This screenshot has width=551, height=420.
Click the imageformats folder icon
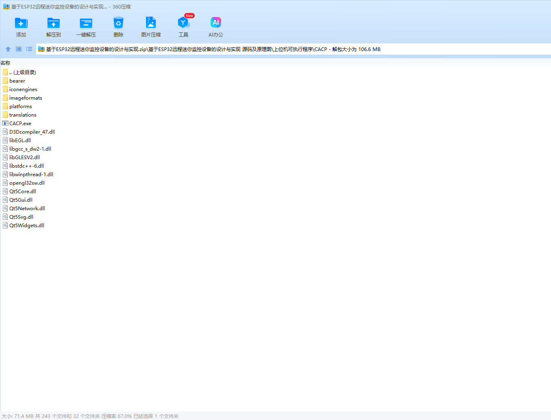tap(5, 98)
